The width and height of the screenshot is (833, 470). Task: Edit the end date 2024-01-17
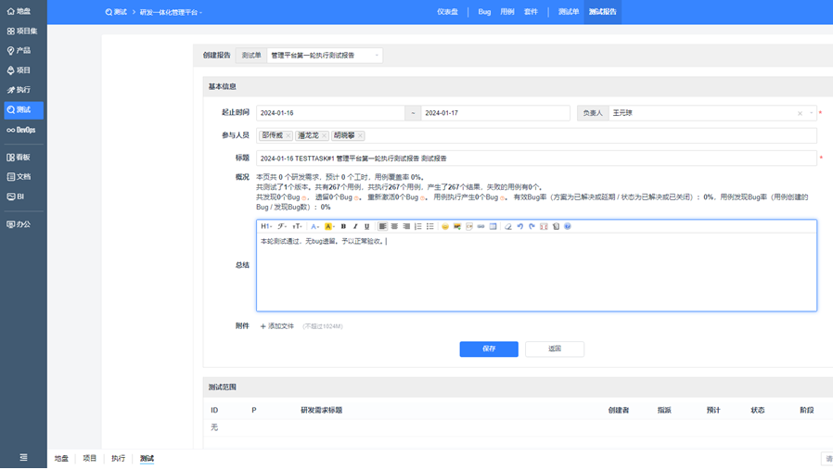coord(495,113)
